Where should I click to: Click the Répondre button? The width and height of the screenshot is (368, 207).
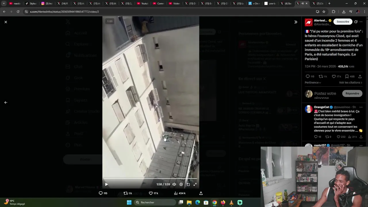coord(352,93)
